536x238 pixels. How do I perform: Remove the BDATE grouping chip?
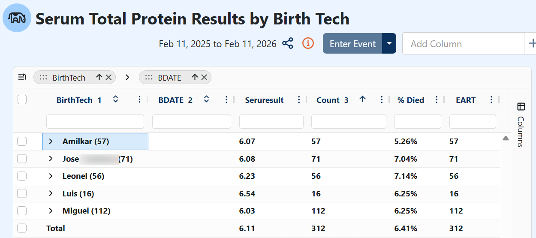(x=204, y=77)
